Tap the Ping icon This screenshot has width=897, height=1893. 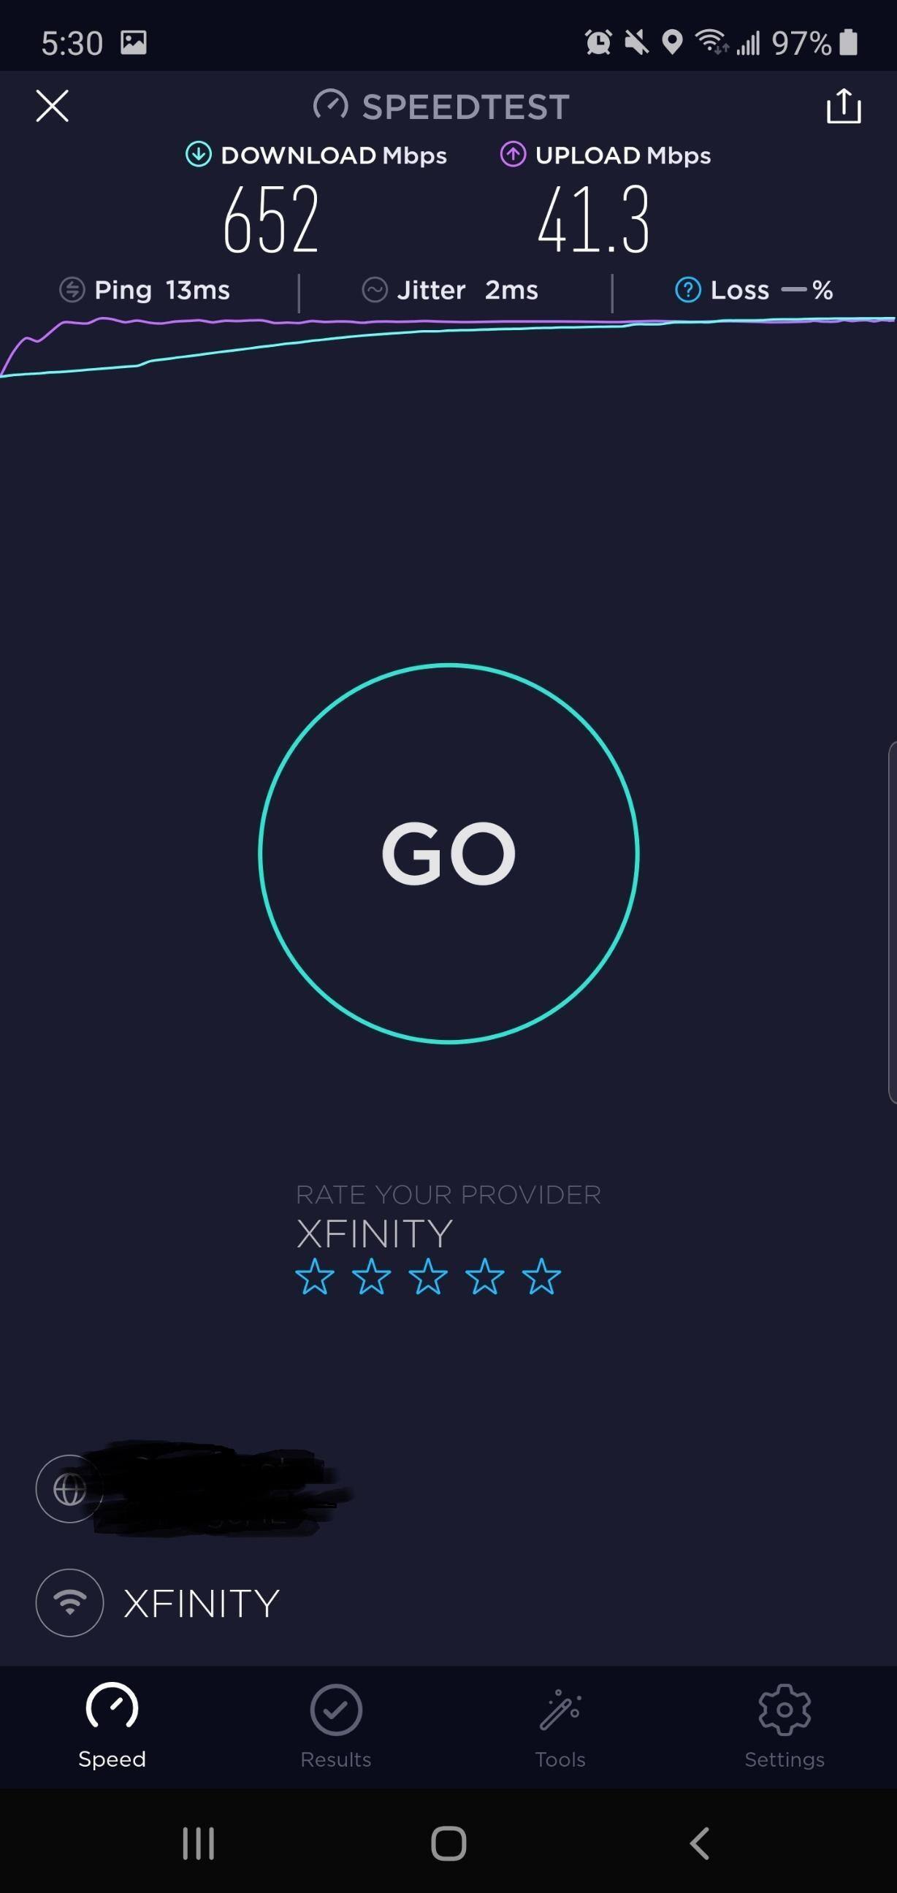pos(72,289)
